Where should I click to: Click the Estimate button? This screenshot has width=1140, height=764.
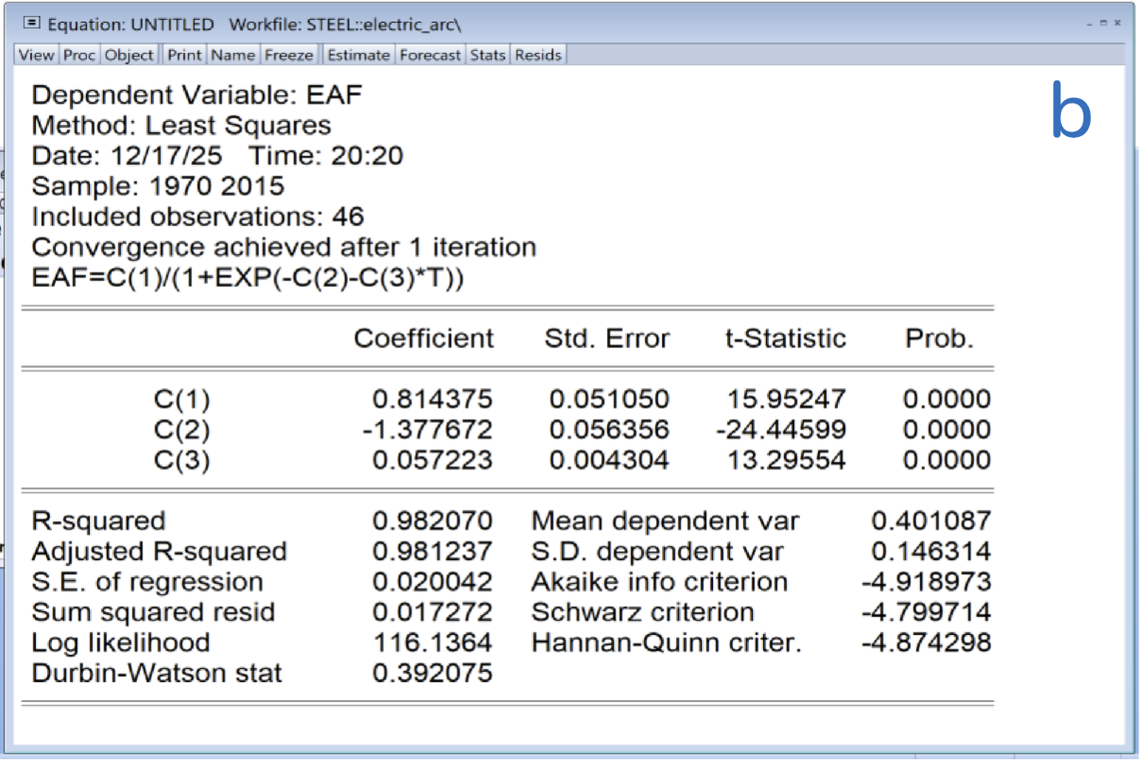(x=358, y=55)
